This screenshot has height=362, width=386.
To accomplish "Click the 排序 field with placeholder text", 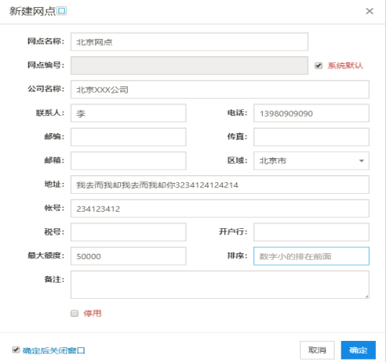I will [311, 256].
